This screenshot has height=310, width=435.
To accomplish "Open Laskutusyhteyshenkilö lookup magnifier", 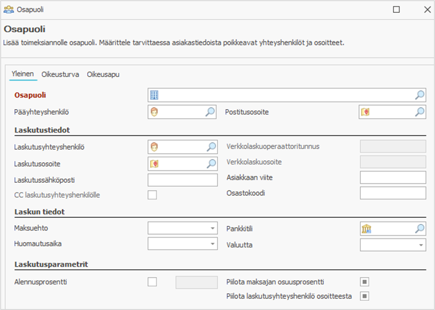I will [211, 147].
